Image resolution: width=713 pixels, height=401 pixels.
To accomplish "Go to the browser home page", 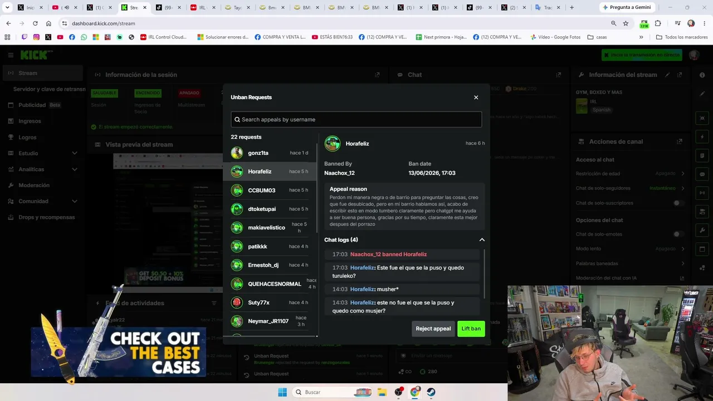I will [48, 23].
